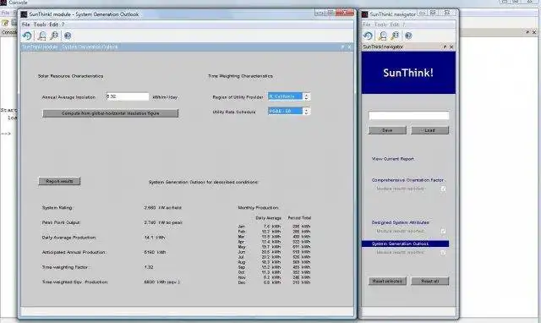Toggle checkbox under Designed System Attributes
Viewport: 541px width, 323px height.
[443, 231]
